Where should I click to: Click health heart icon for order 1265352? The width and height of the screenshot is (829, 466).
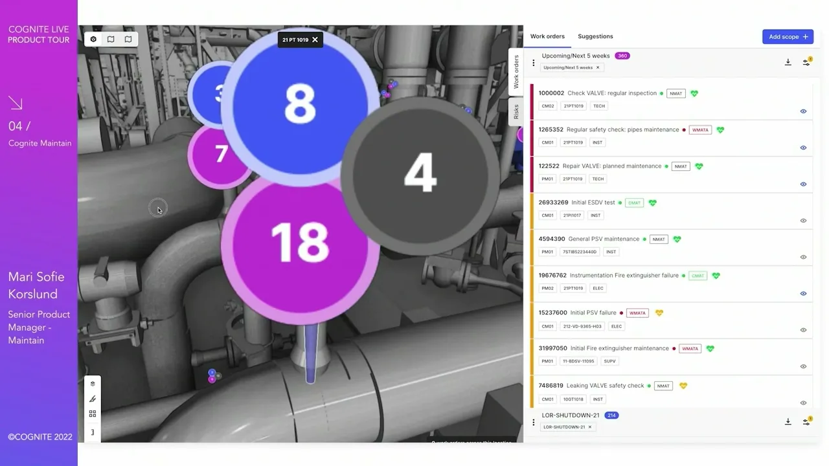(x=720, y=129)
